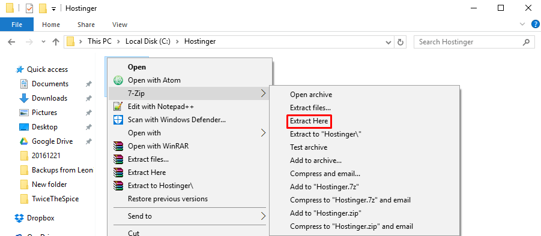Open the Explorer help icon
The image size is (541, 236).
click(x=536, y=24)
